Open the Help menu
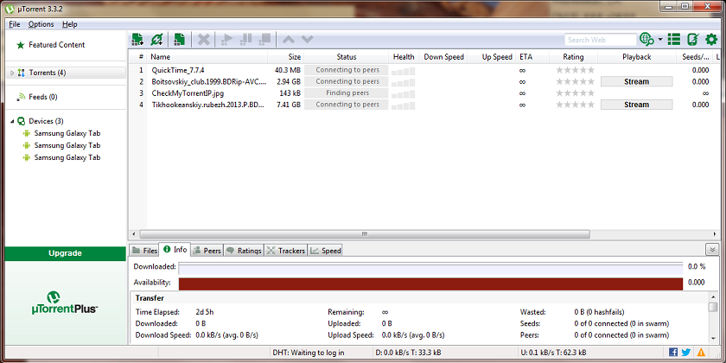 tap(70, 24)
